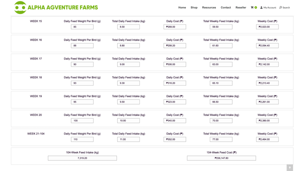Select Week 21-104 Daily Cost field
This screenshot has width=304, height=171.
point(175,139)
